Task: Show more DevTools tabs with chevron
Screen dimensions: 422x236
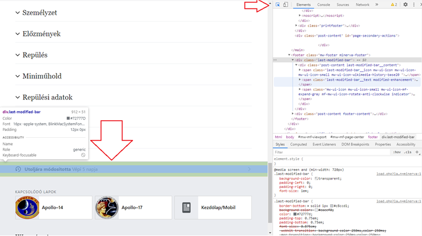Action: point(377,5)
